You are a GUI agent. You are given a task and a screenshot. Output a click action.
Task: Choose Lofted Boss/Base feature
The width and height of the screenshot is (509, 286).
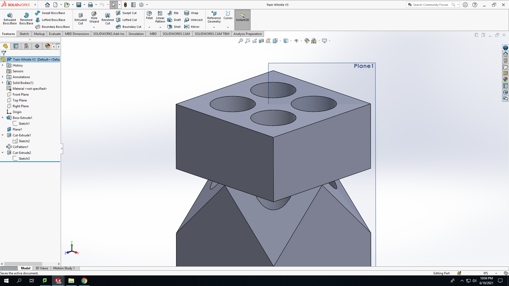coord(50,20)
